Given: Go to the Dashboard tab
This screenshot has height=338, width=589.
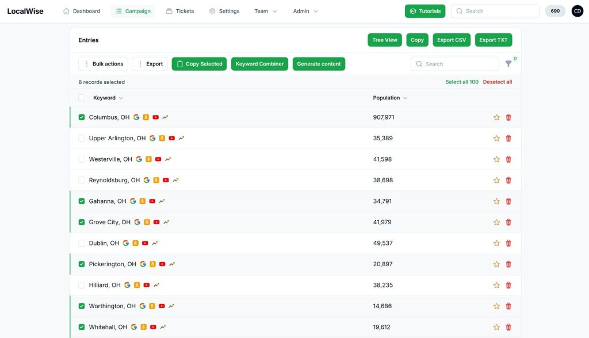Looking at the screenshot, I should coord(82,11).
